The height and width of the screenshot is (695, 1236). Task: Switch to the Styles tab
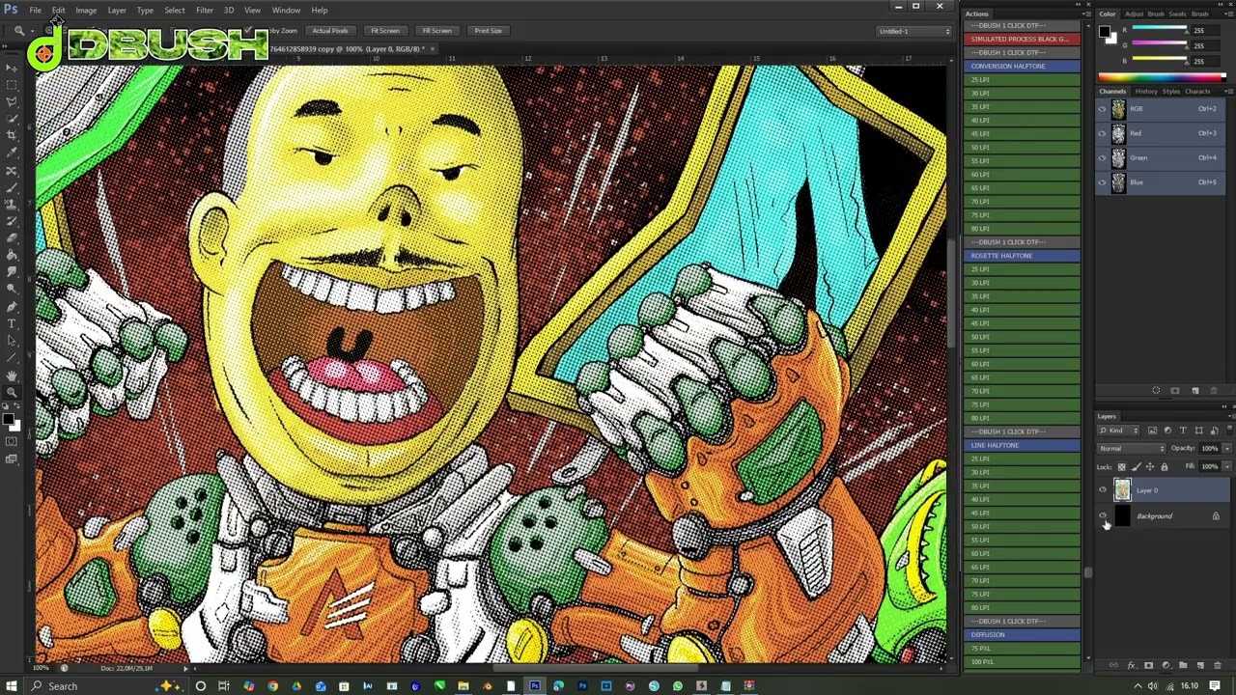(x=1171, y=91)
